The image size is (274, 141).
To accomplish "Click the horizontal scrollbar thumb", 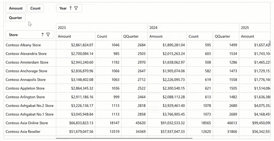I will 124,139.
